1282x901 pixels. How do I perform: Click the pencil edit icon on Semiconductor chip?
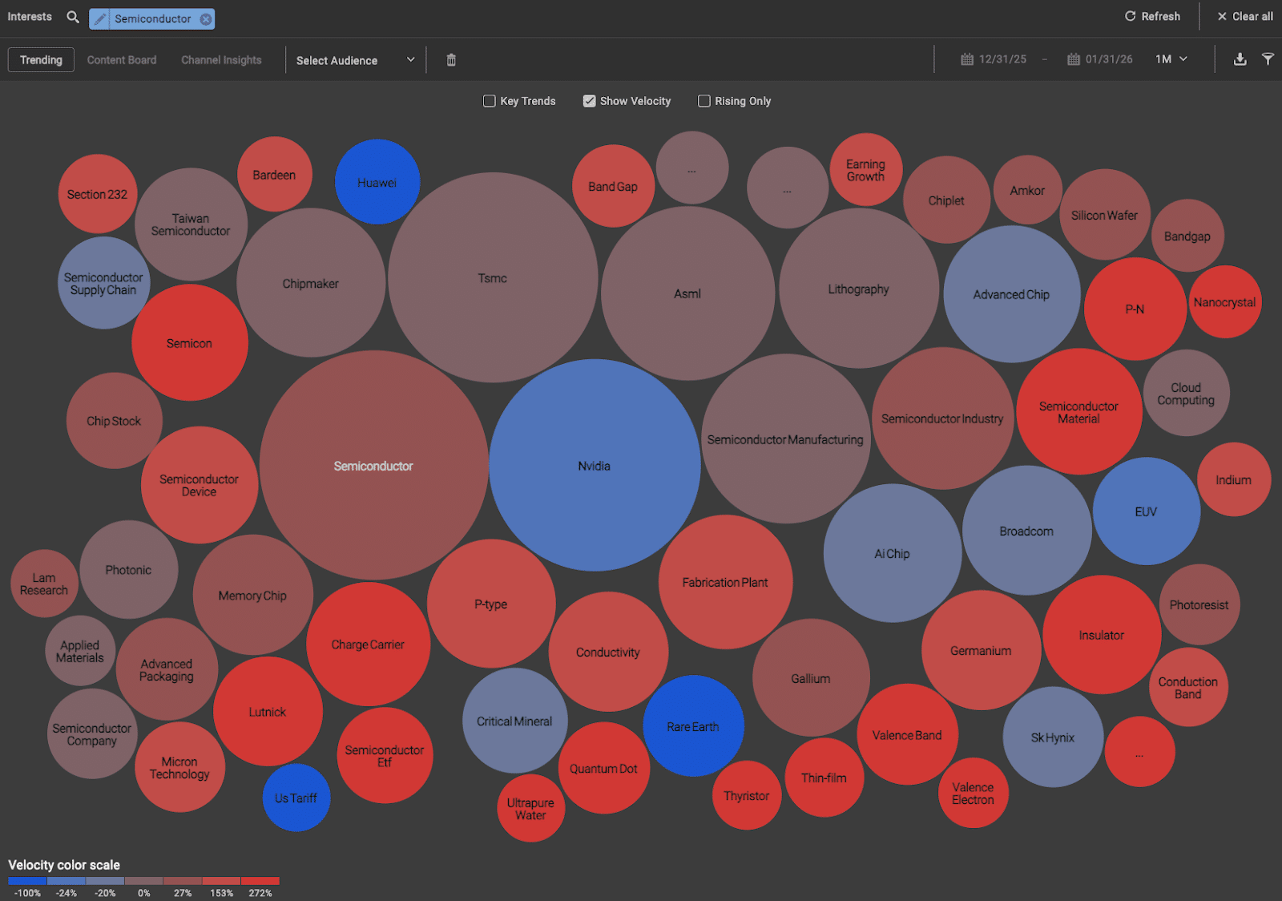click(99, 18)
